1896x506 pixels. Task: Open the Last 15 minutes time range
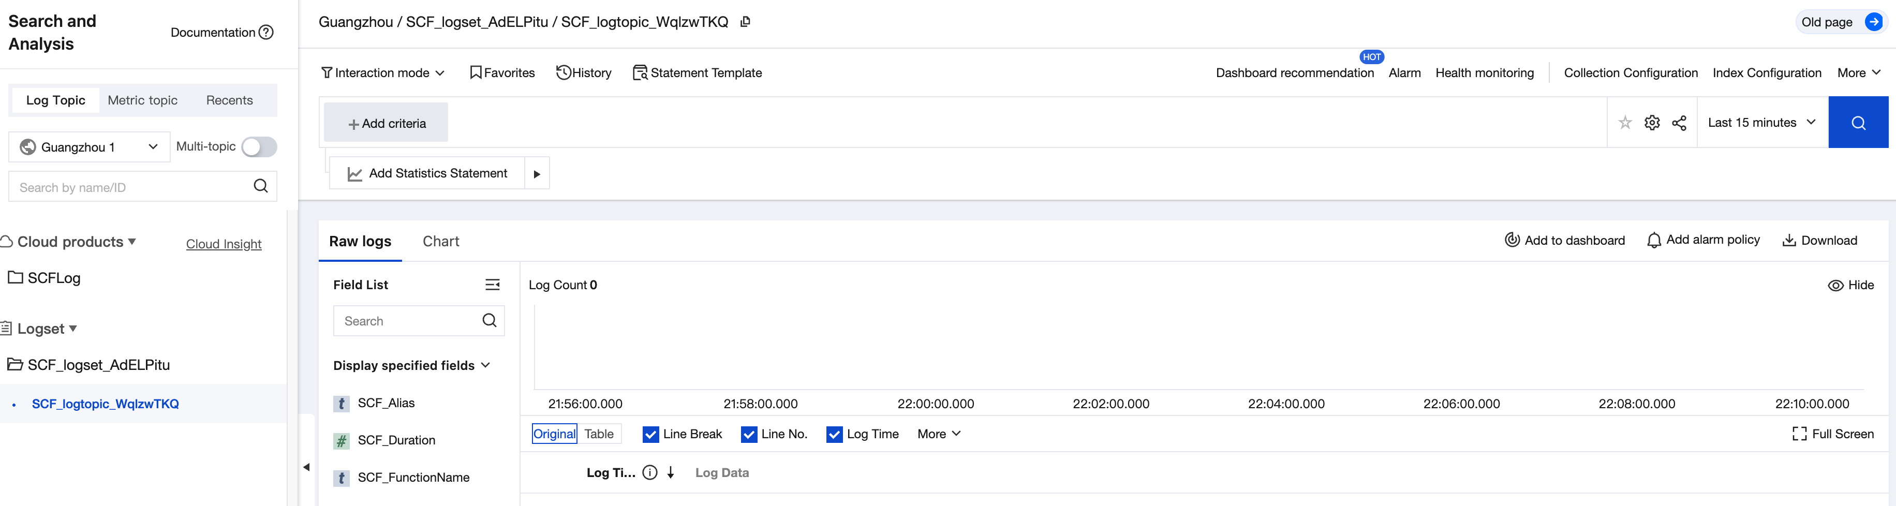(x=1762, y=122)
